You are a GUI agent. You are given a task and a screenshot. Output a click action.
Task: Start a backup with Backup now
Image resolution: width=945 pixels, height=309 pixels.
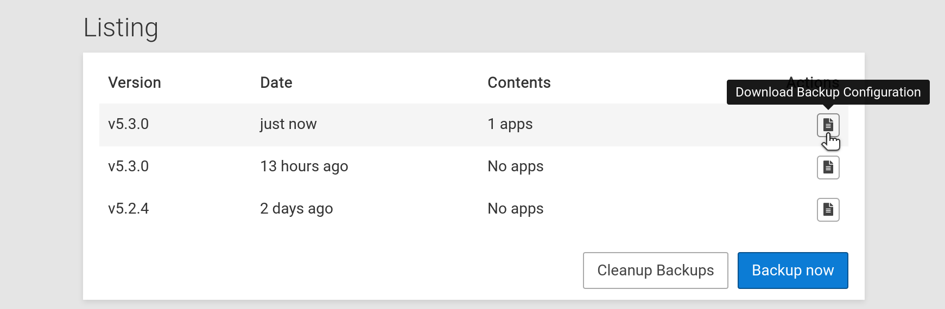(792, 270)
